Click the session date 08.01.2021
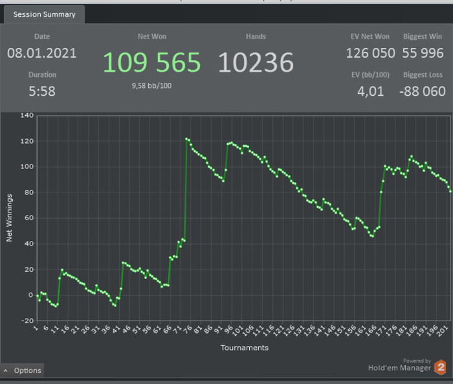 (x=42, y=53)
